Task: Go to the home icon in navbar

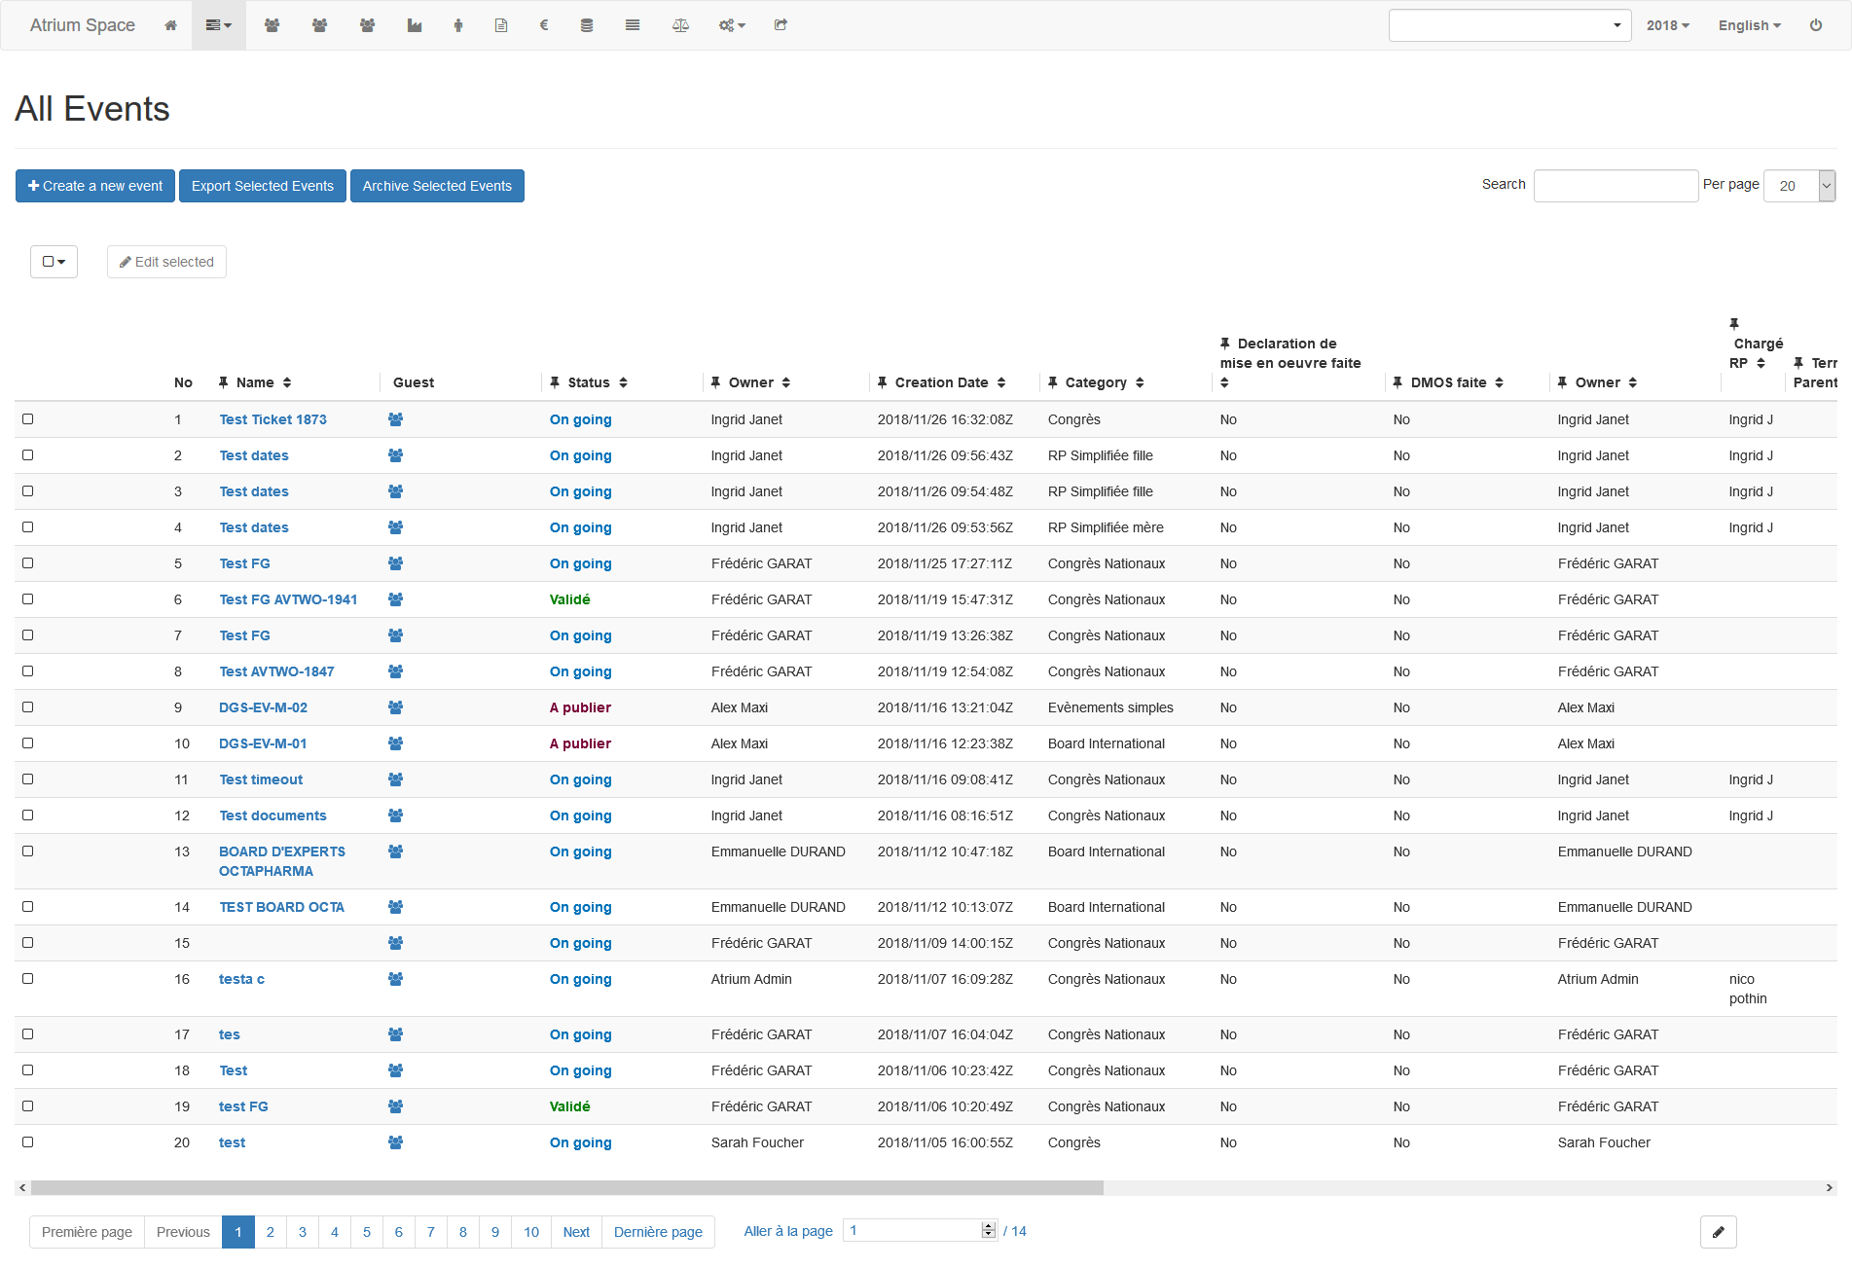Action: (x=170, y=25)
